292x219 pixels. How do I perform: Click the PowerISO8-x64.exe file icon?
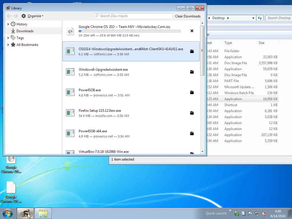(70, 133)
